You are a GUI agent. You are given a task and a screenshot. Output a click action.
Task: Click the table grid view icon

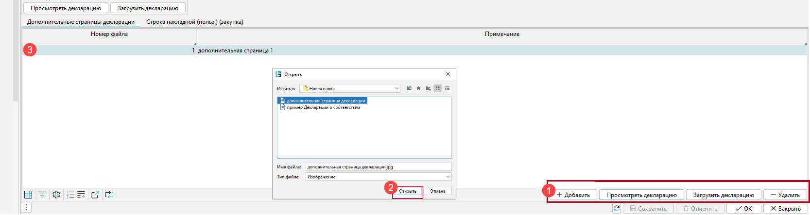click(x=28, y=195)
